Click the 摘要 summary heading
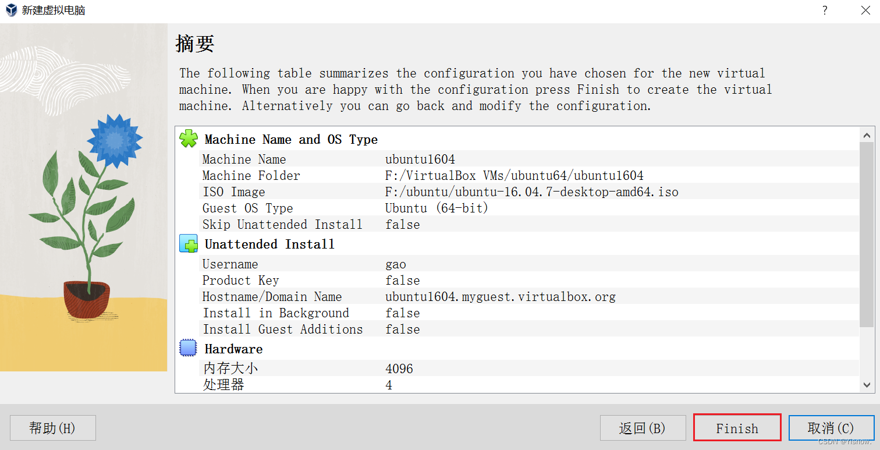 195,44
